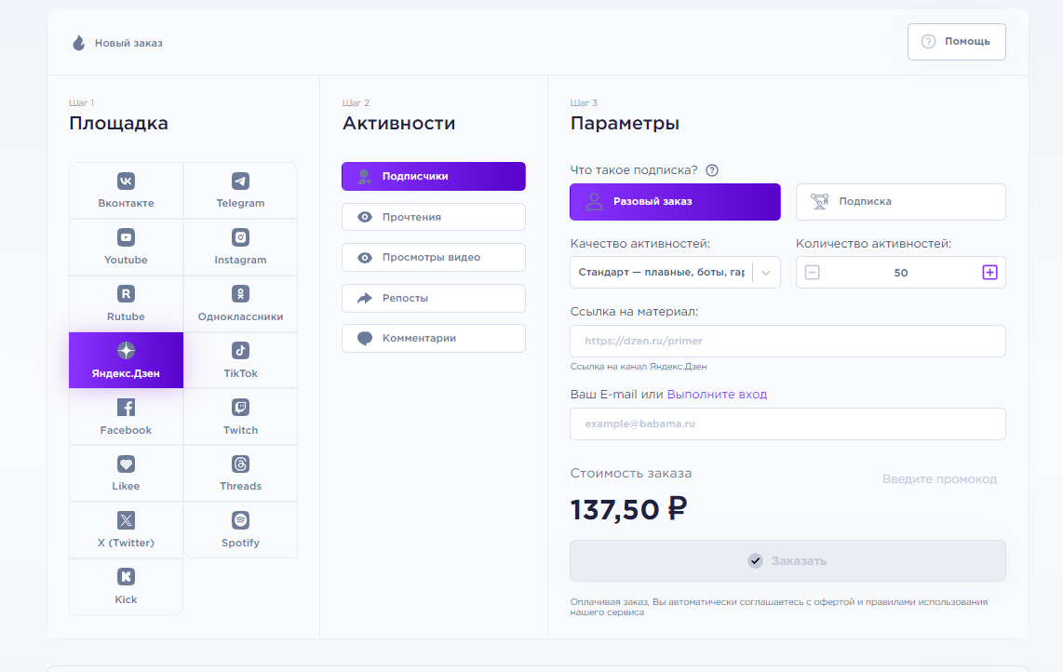Click the Что такое подписка? text
This screenshot has height=672, width=1063.
634,170
